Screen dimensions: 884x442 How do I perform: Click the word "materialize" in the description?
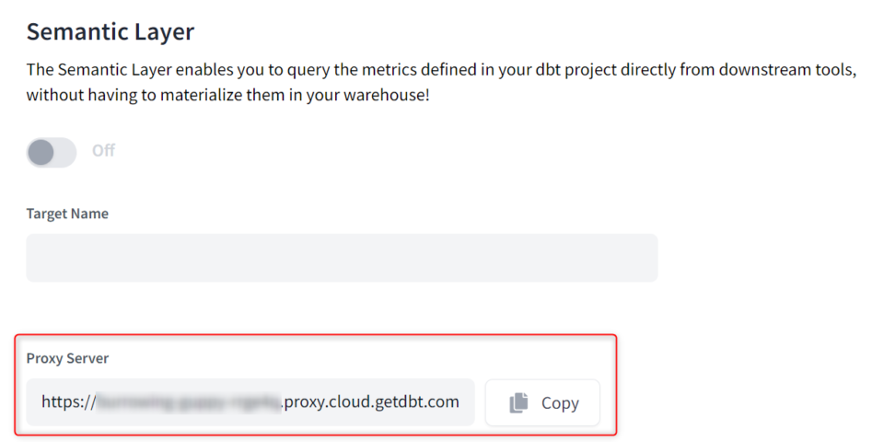tap(169, 95)
